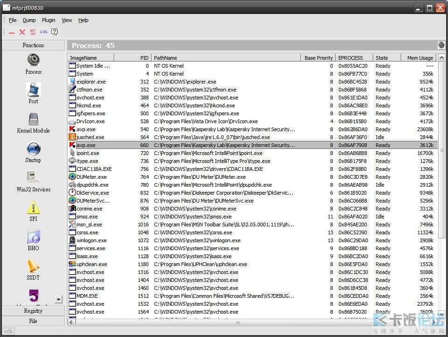This screenshot has width=448, height=337.
Task: Sort by the EPROCESS column header
Action: tap(354, 58)
